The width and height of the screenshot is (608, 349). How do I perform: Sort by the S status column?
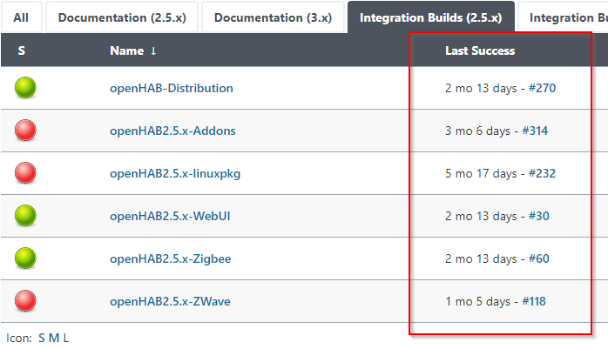[22, 50]
